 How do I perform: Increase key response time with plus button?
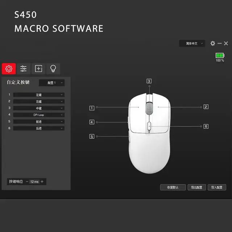coord(42,182)
